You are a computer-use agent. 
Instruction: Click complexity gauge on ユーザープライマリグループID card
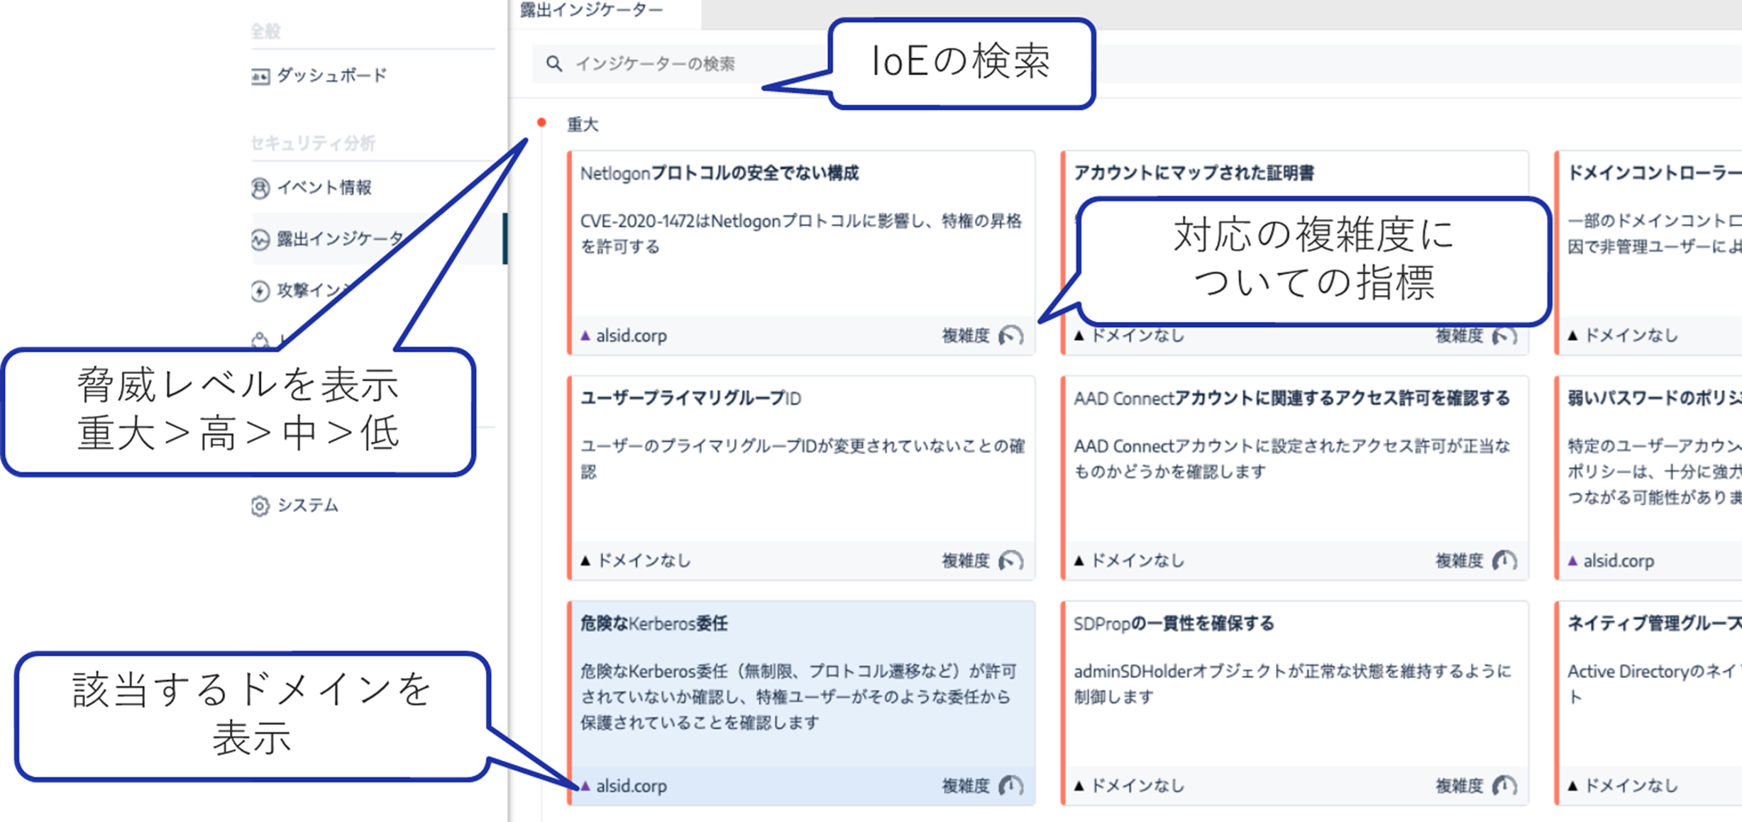coord(1011,561)
